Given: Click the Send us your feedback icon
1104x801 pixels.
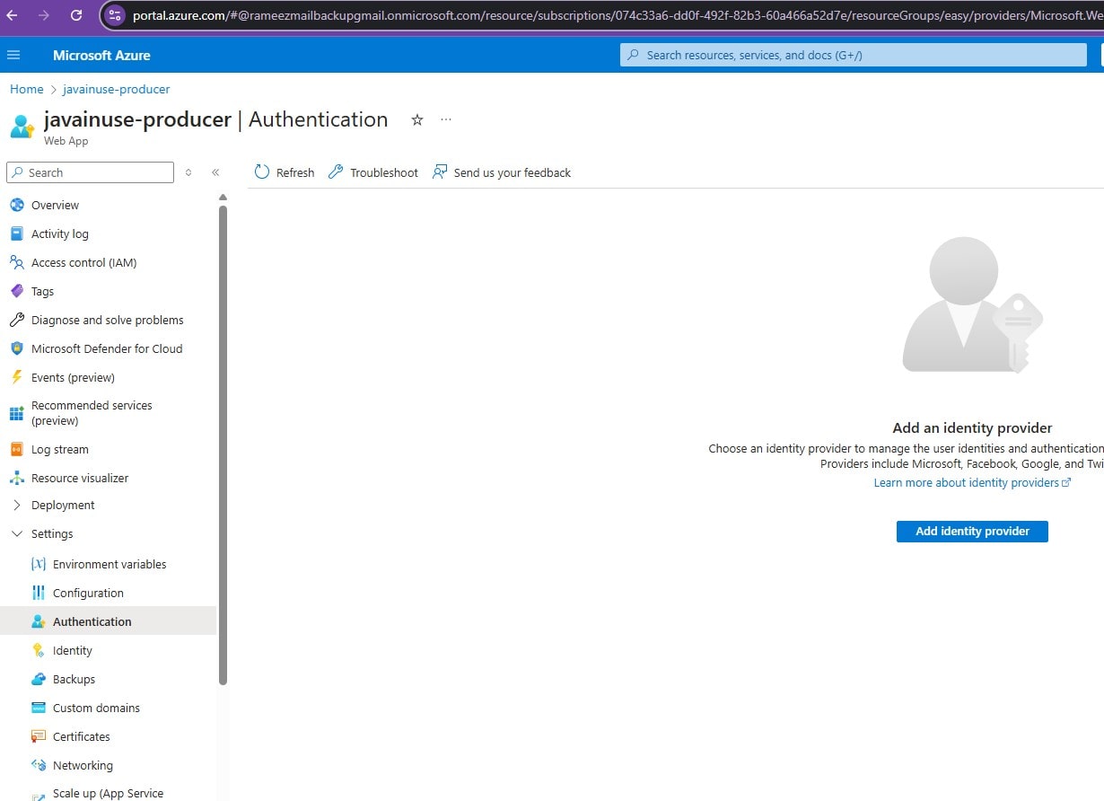Looking at the screenshot, I should 440,172.
